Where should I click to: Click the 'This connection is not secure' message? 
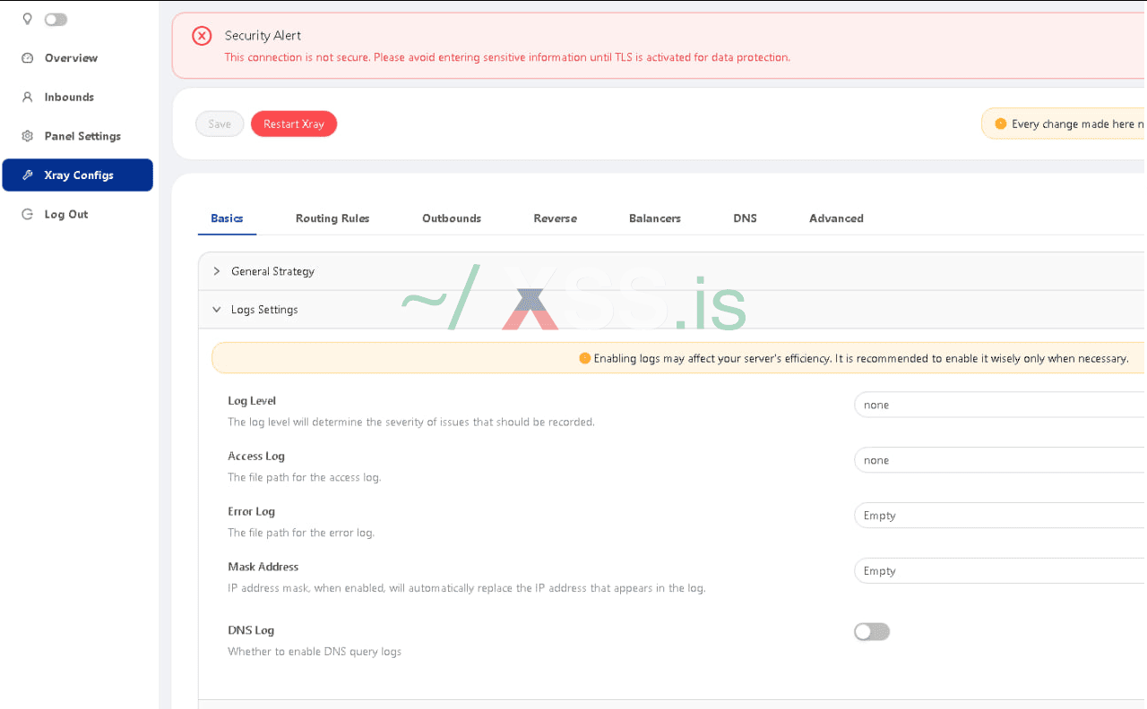(x=507, y=57)
